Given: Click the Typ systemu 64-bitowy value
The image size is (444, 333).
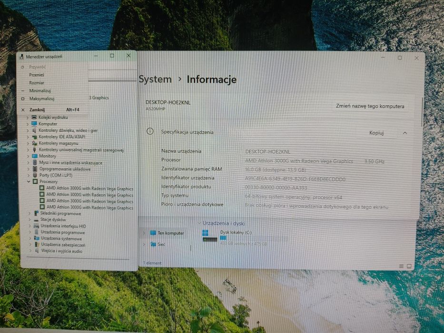Looking at the screenshot, I should click(x=293, y=197).
